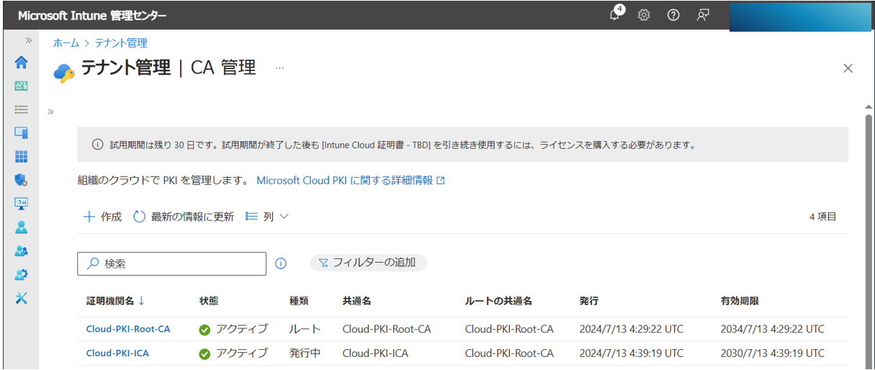The image size is (875, 370).
Task: Open the settings gear icon
Action: pyautogui.click(x=644, y=15)
